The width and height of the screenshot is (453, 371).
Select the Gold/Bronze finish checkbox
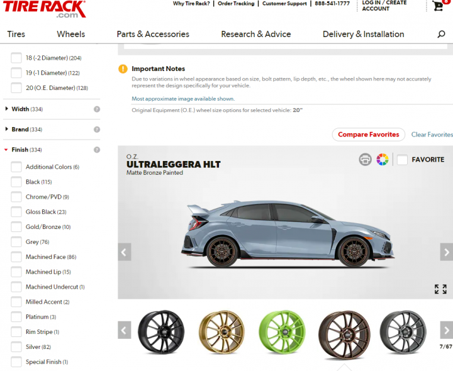coord(16,227)
